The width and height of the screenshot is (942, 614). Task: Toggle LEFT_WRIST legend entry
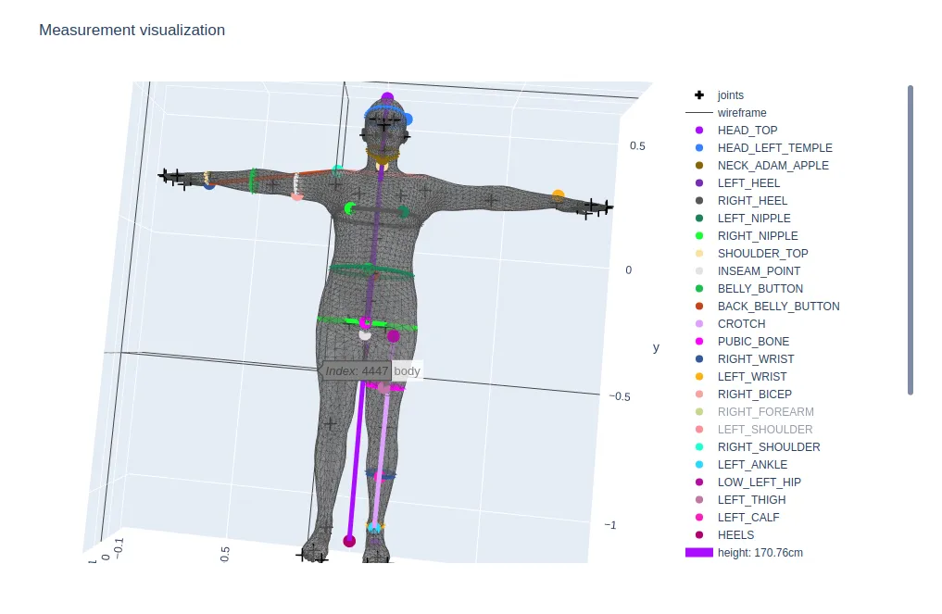pos(751,376)
